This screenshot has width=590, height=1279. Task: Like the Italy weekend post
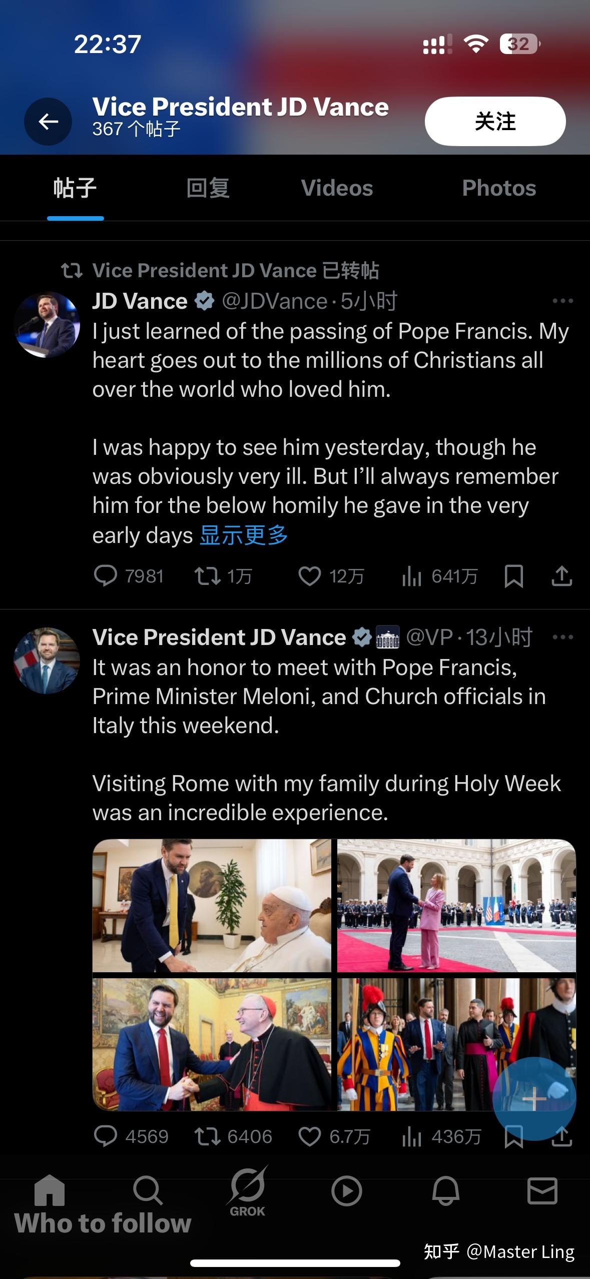click(309, 1137)
